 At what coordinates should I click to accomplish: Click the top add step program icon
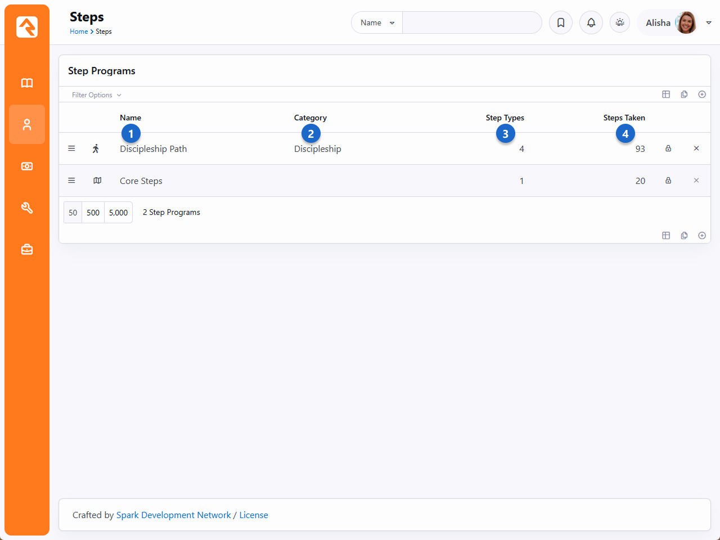click(x=702, y=94)
